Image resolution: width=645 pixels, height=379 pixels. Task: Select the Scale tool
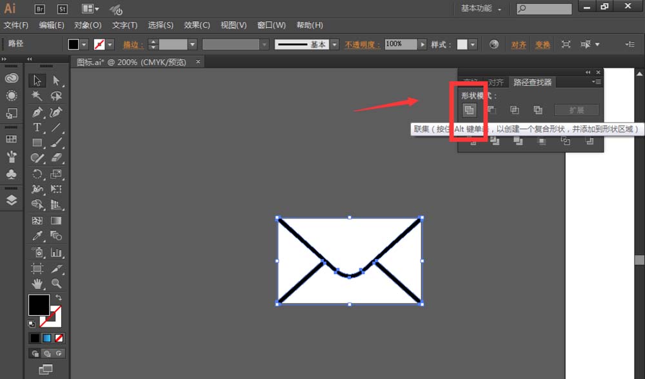coord(56,174)
